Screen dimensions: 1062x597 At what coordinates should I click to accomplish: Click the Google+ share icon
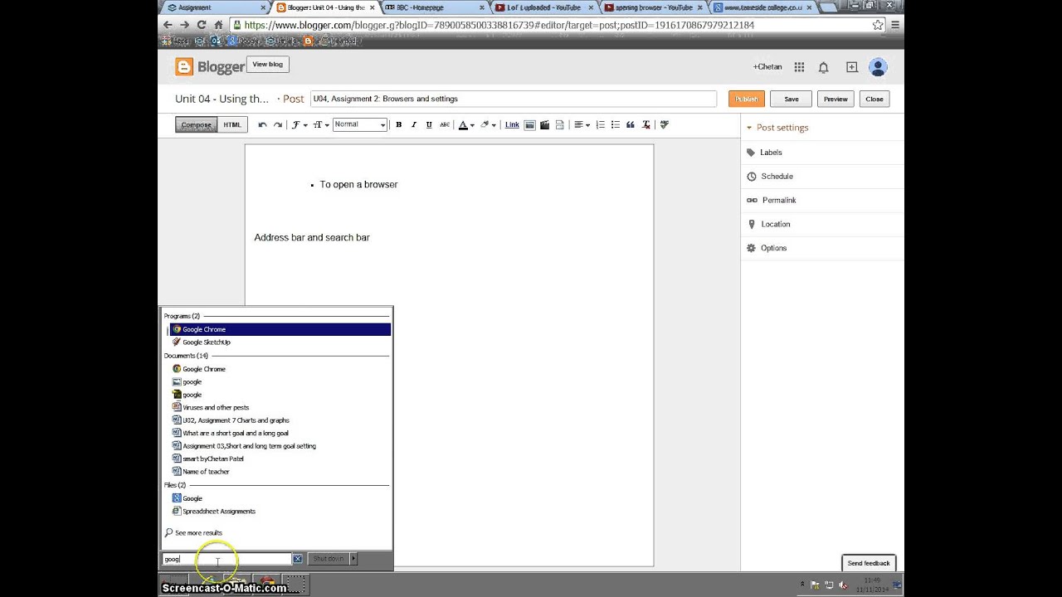(x=851, y=67)
